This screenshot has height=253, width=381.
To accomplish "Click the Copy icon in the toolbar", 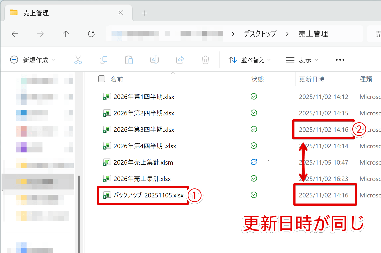I will click(x=104, y=60).
